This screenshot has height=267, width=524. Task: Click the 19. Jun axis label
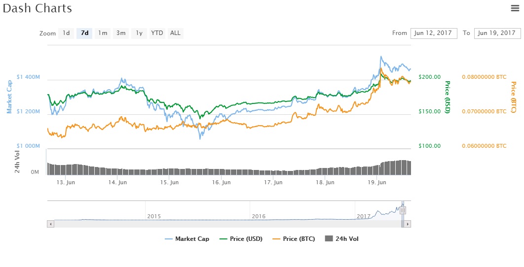pyautogui.click(x=377, y=182)
